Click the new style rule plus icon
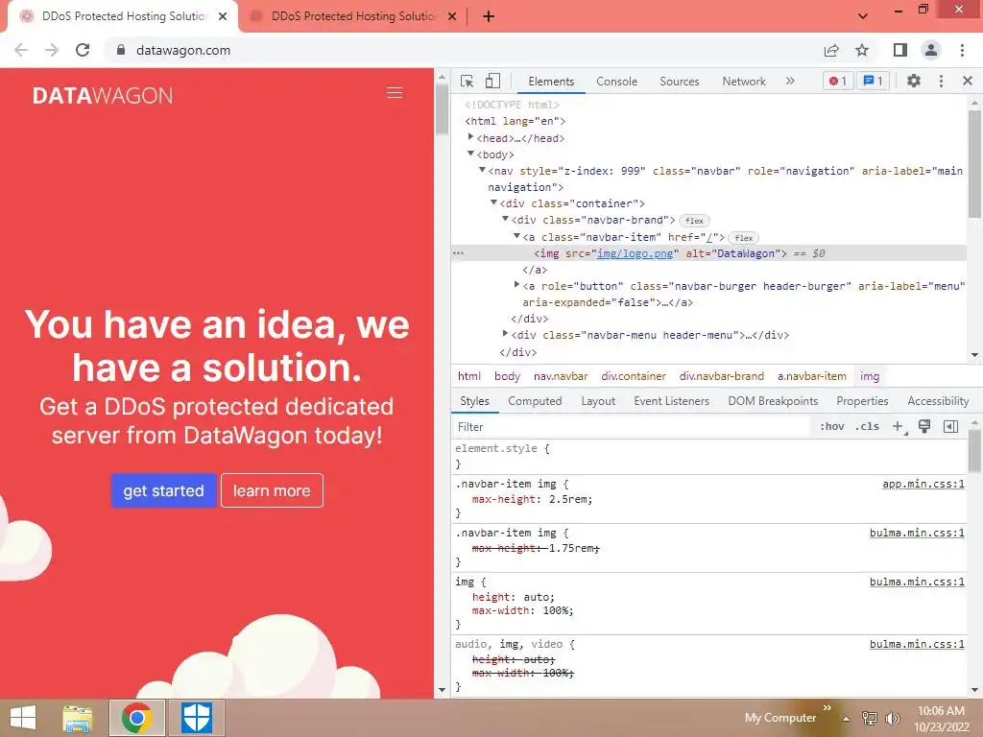Screen dimensions: 983x737 pyautogui.click(x=899, y=427)
